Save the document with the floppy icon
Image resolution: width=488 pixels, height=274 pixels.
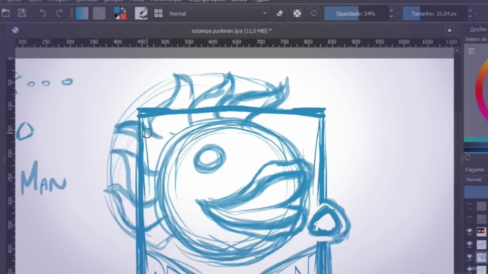click(22, 13)
